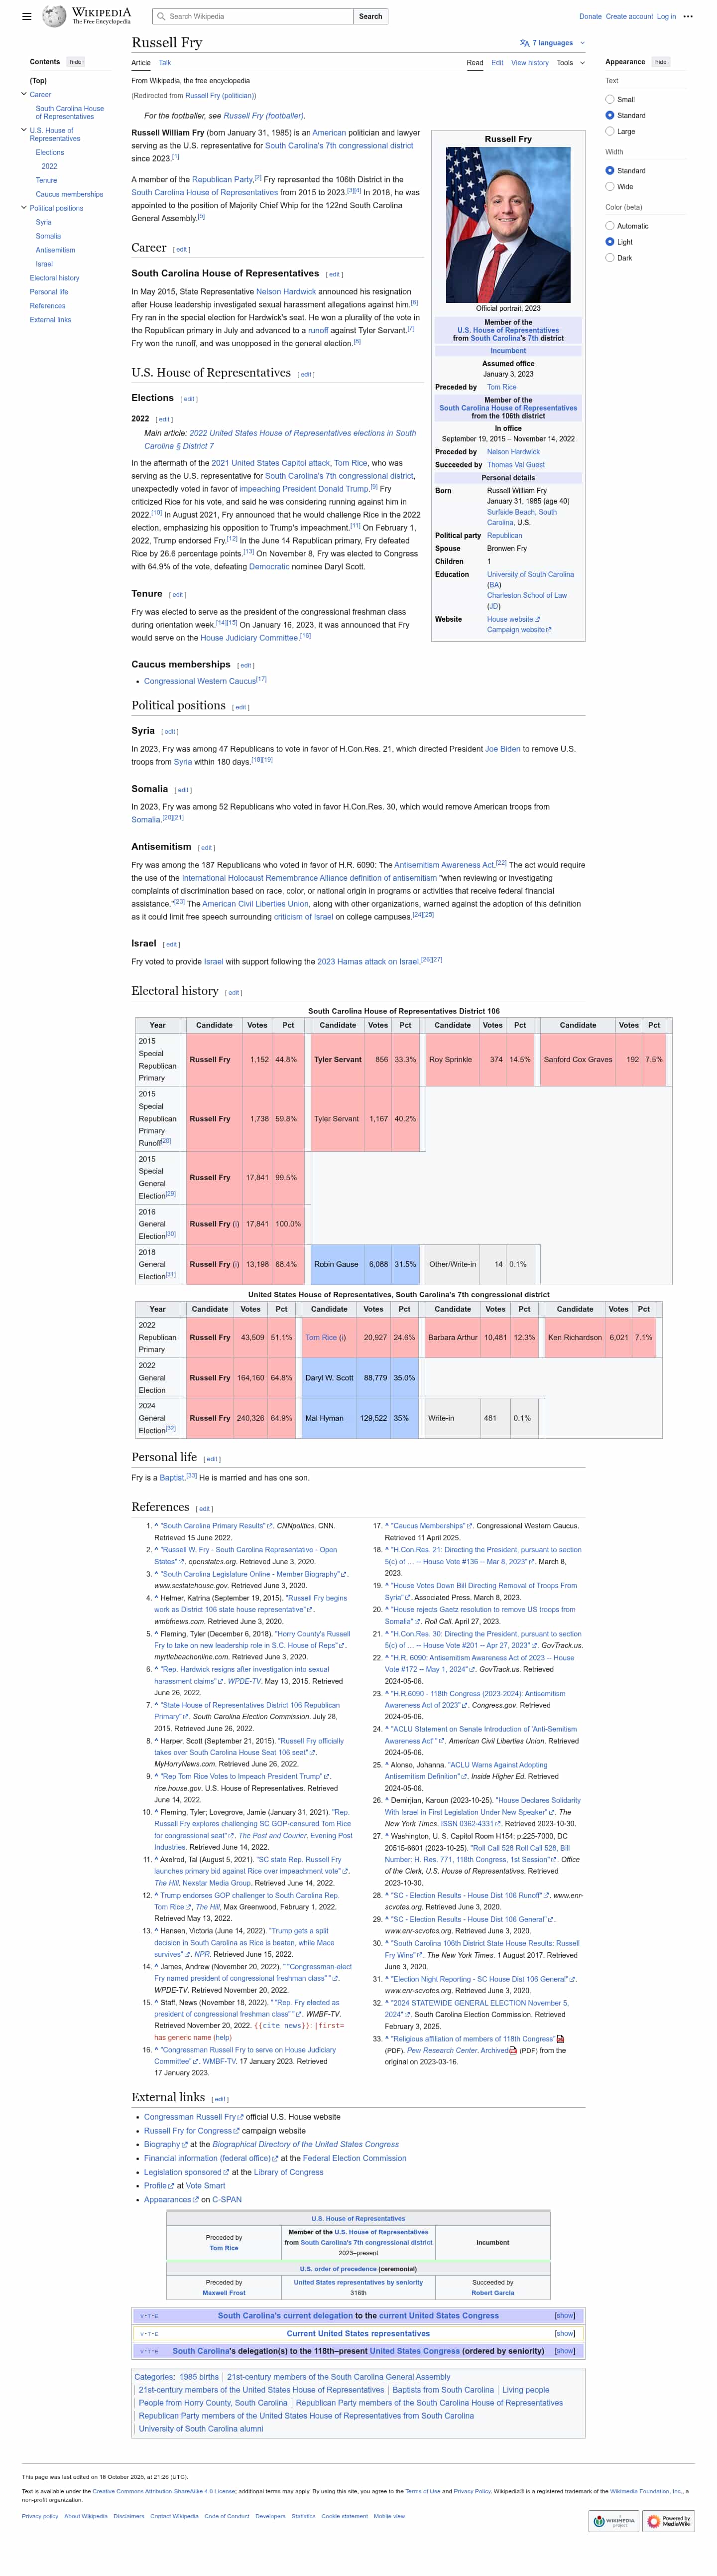Collapse Political positions in contents sidebar
This screenshot has height=2576, width=717.
point(24,208)
